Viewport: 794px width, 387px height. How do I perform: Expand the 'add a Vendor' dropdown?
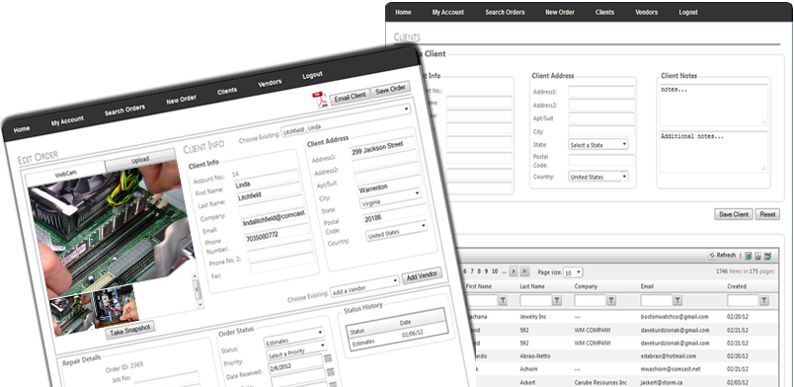395,280
